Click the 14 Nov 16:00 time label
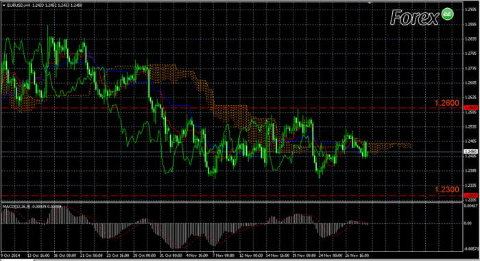The width and height of the screenshot is (480, 261). pyautogui.click(x=278, y=256)
